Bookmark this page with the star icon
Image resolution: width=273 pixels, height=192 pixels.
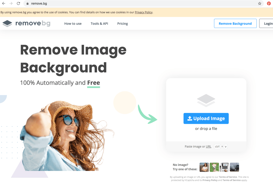tap(260, 3)
